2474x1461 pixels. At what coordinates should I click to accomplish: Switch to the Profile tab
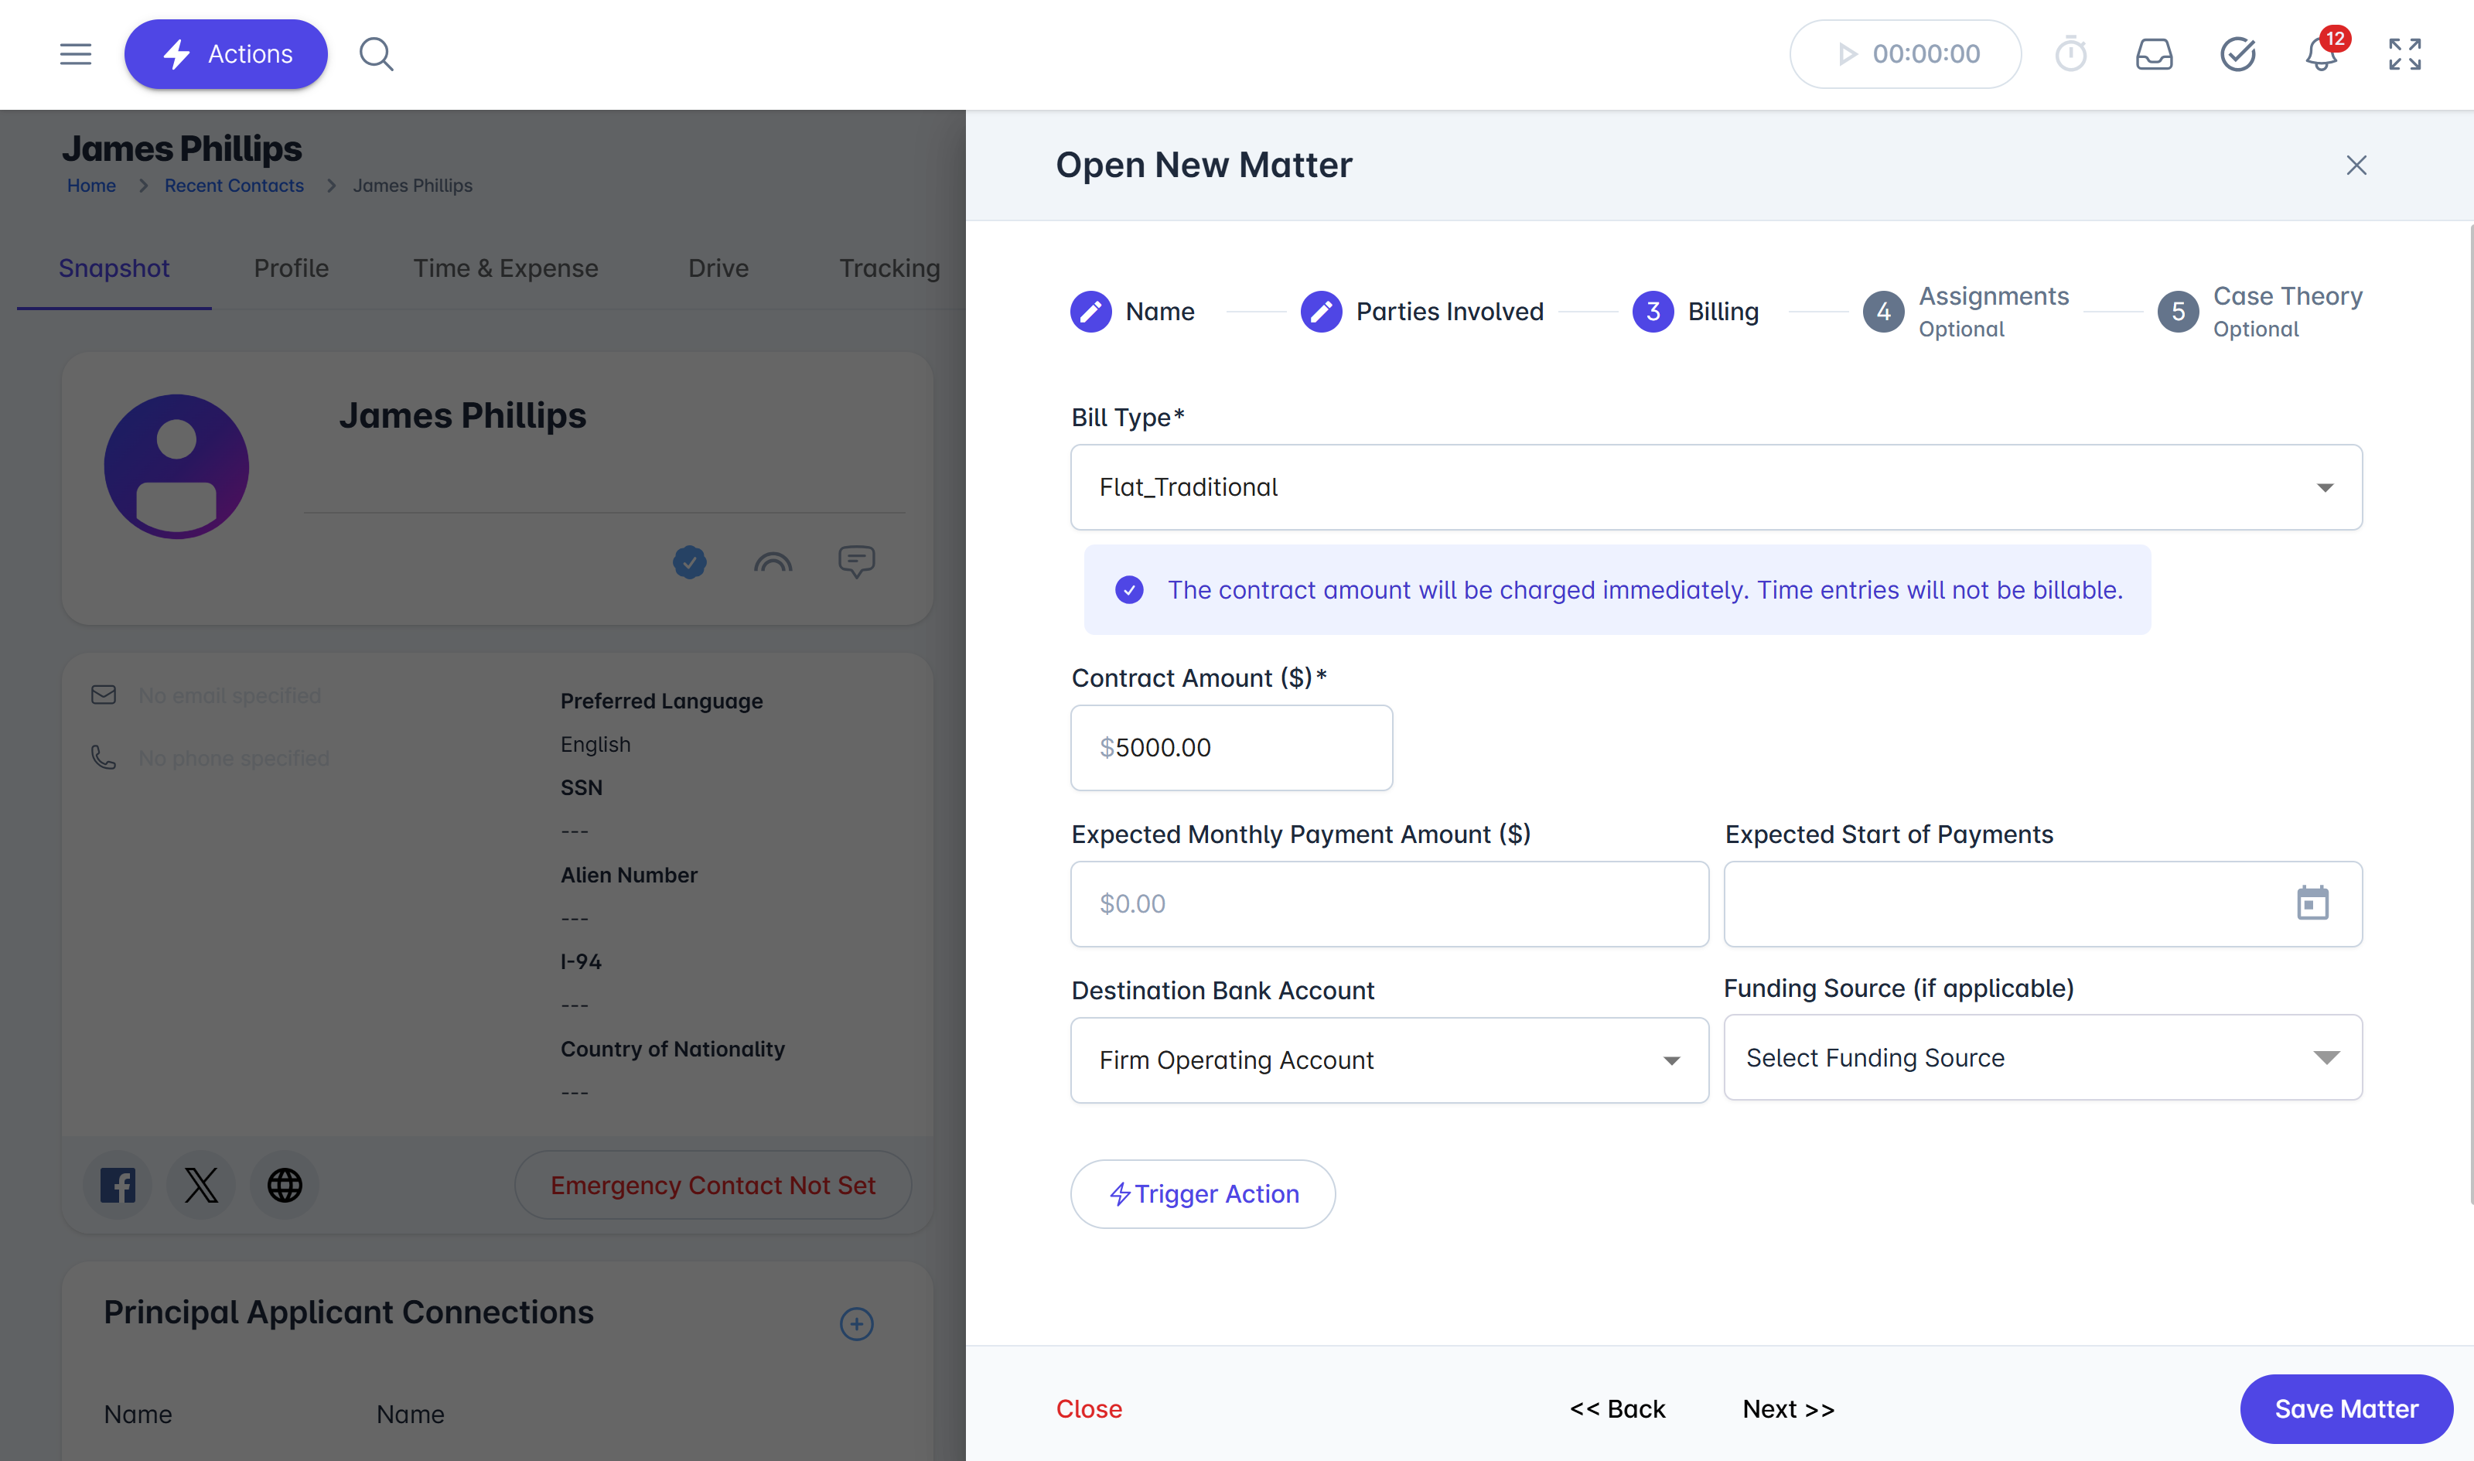coord(292,268)
